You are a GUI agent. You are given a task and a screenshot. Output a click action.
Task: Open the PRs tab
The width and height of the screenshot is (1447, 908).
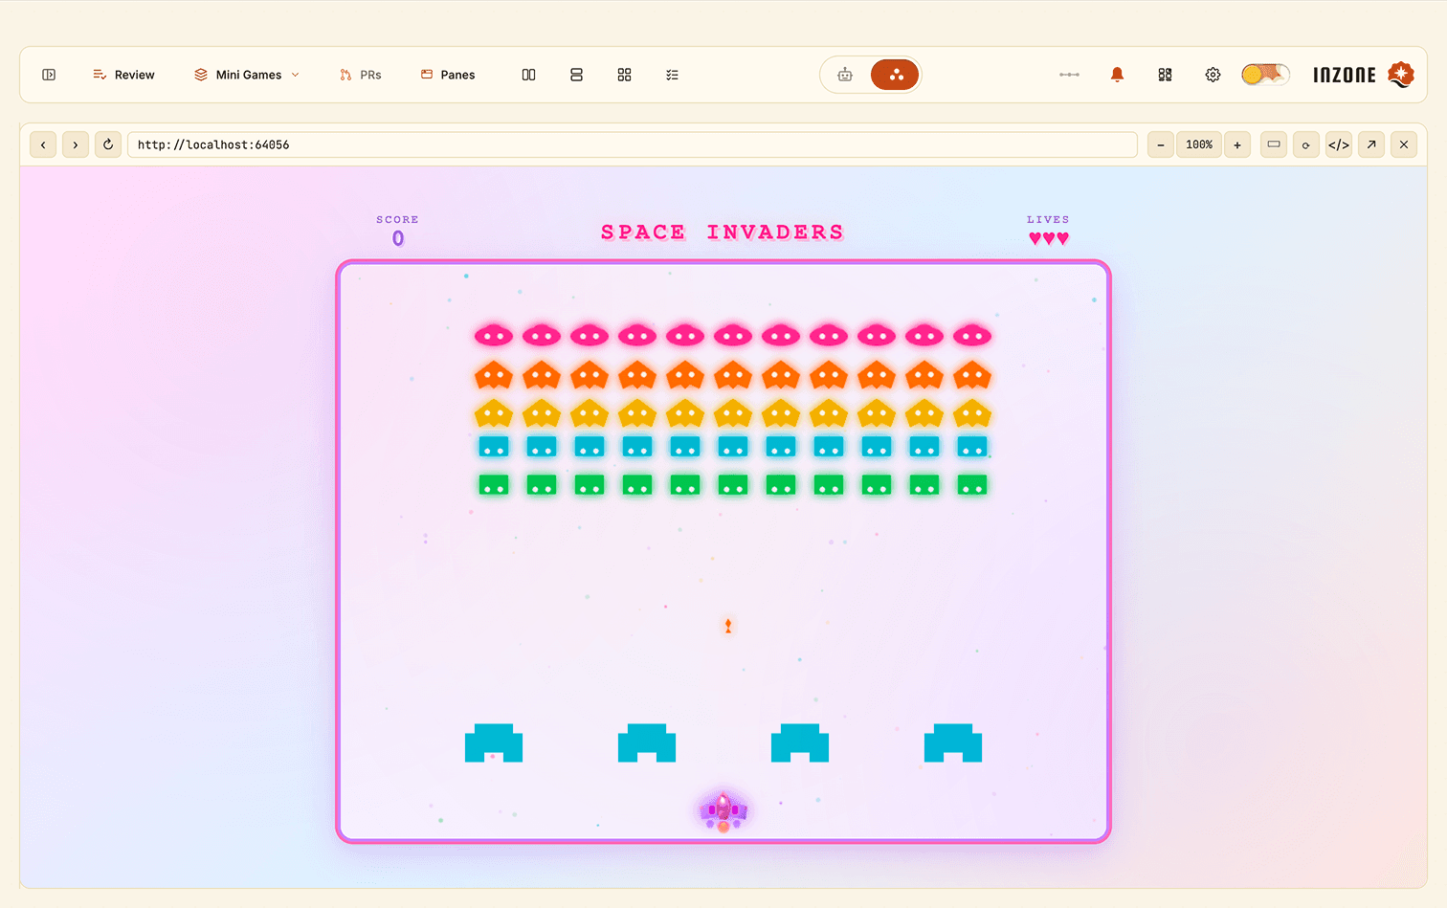(361, 75)
